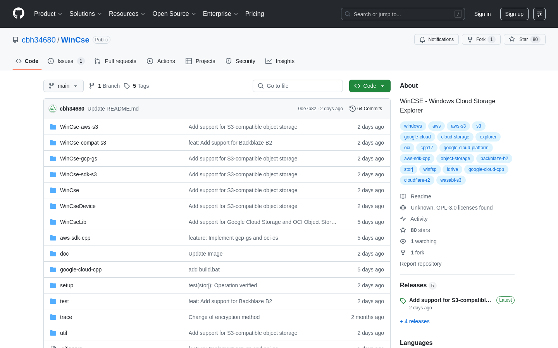Open the Security tab

coord(240,61)
